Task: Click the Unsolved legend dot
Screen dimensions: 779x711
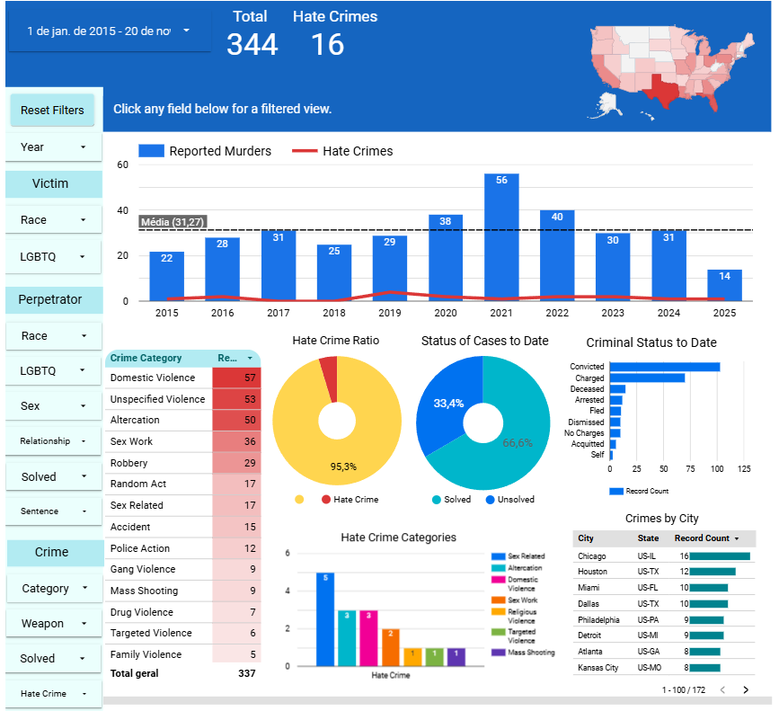Action: point(490,500)
